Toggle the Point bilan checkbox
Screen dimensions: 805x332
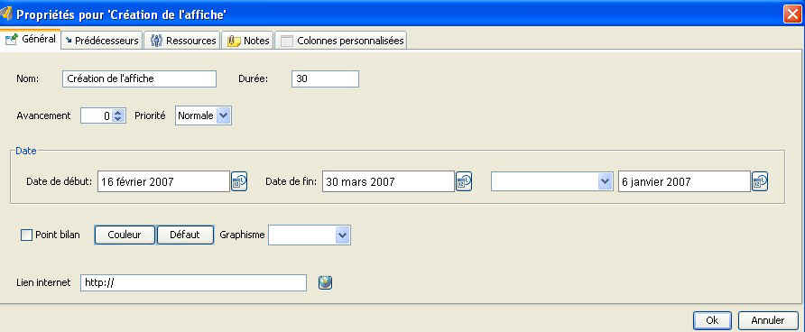(x=26, y=235)
